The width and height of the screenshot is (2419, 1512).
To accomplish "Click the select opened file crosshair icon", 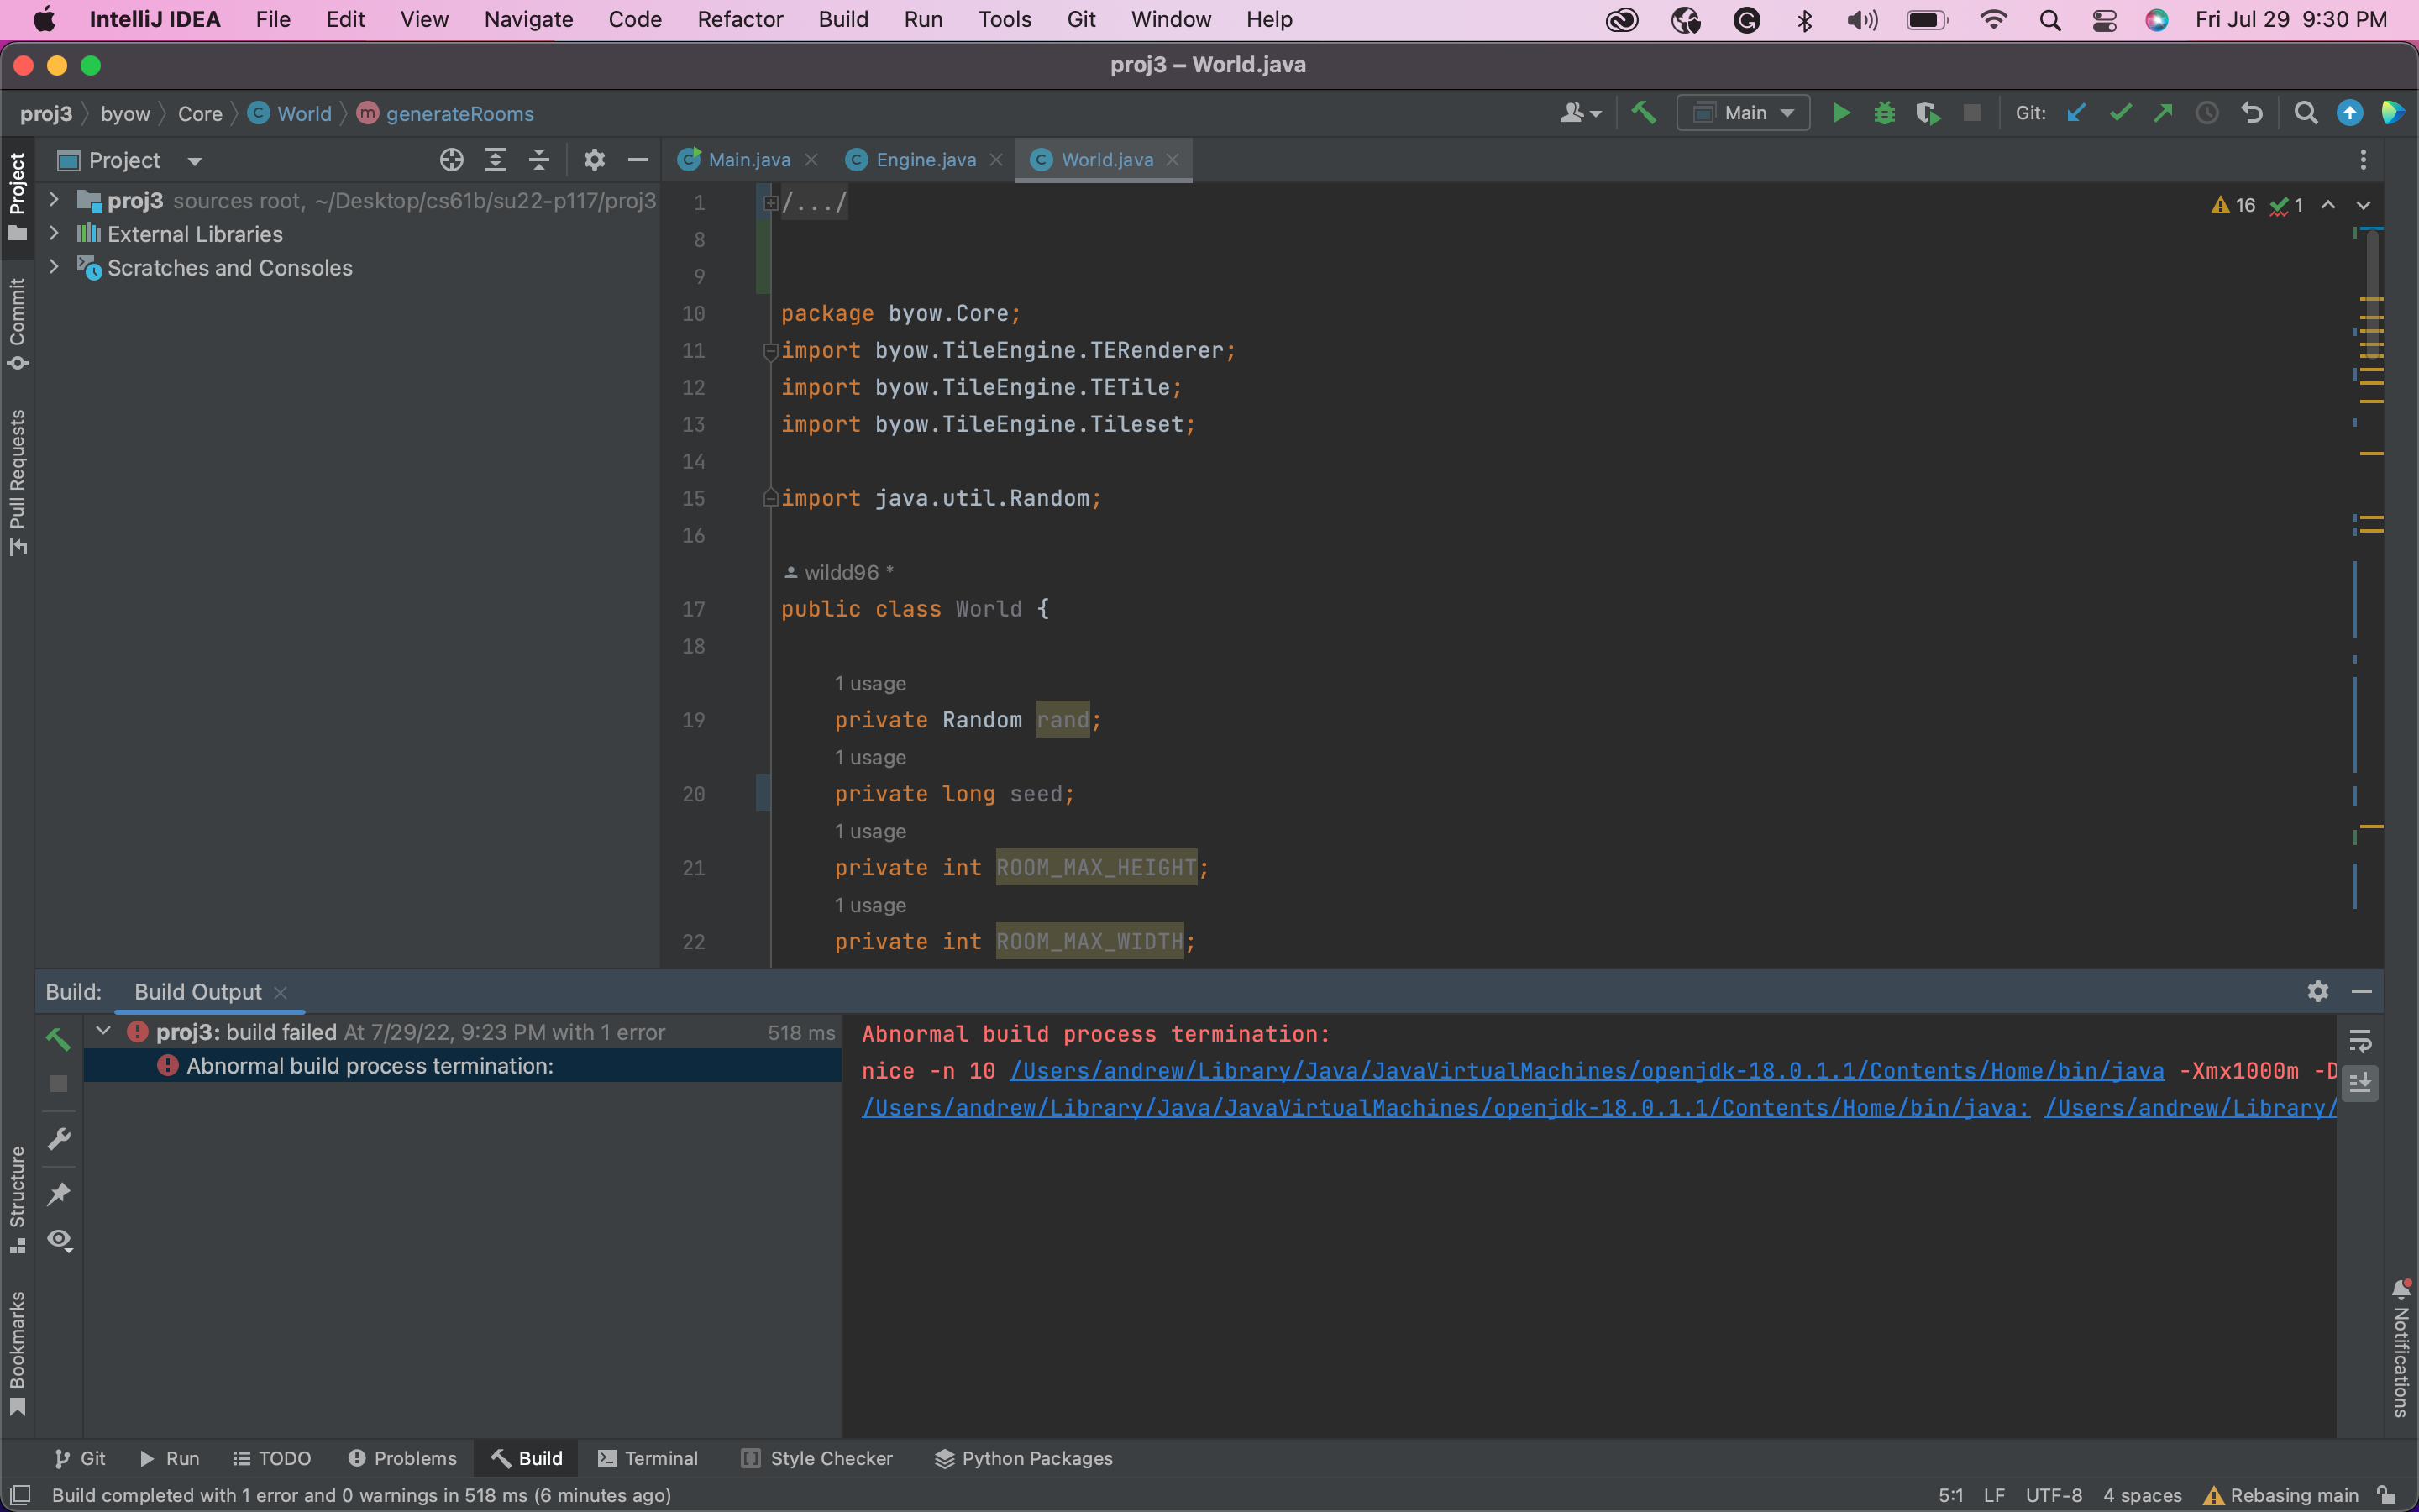I will click(x=451, y=160).
